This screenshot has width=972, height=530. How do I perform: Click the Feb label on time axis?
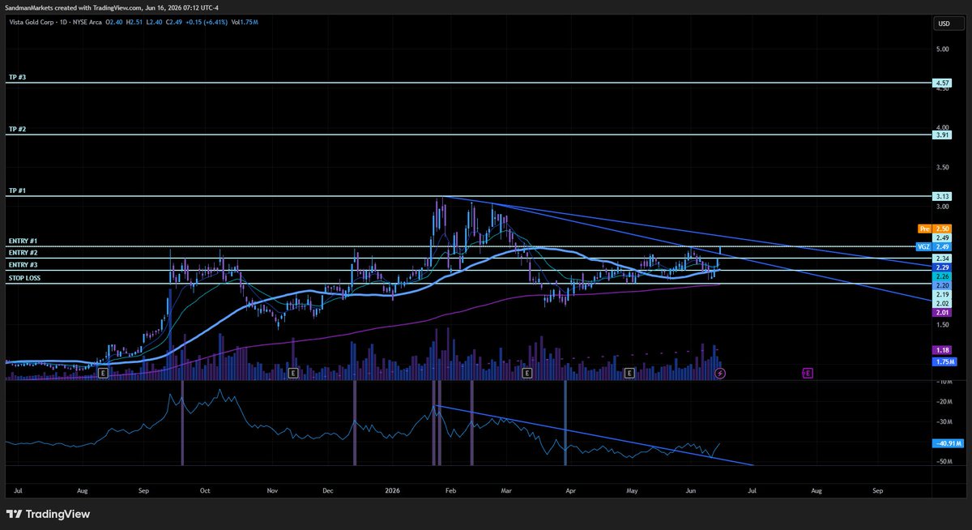pos(452,491)
